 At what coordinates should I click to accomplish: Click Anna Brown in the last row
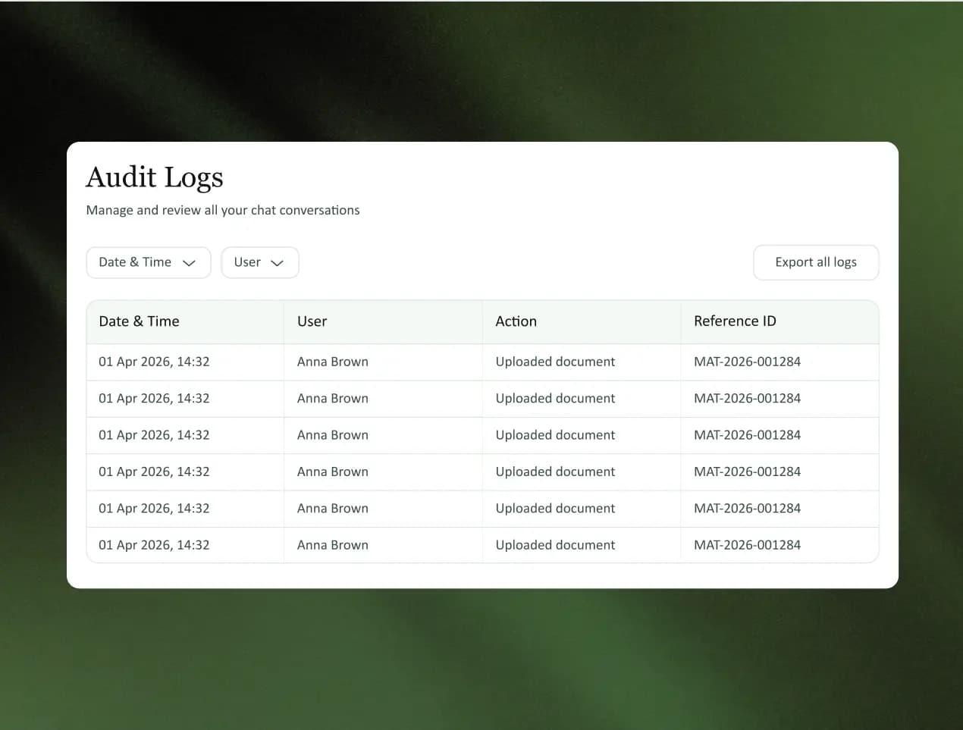[x=332, y=545]
